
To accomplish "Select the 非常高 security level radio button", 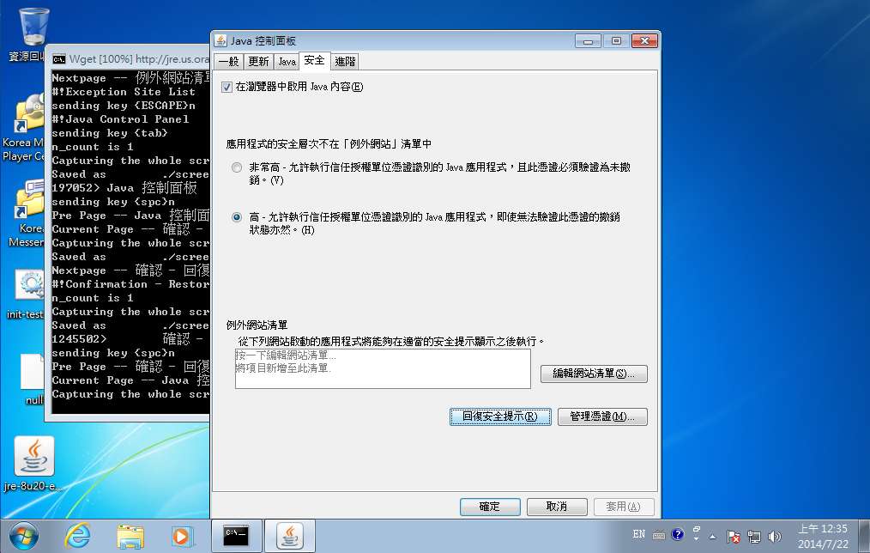I will [x=237, y=168].
